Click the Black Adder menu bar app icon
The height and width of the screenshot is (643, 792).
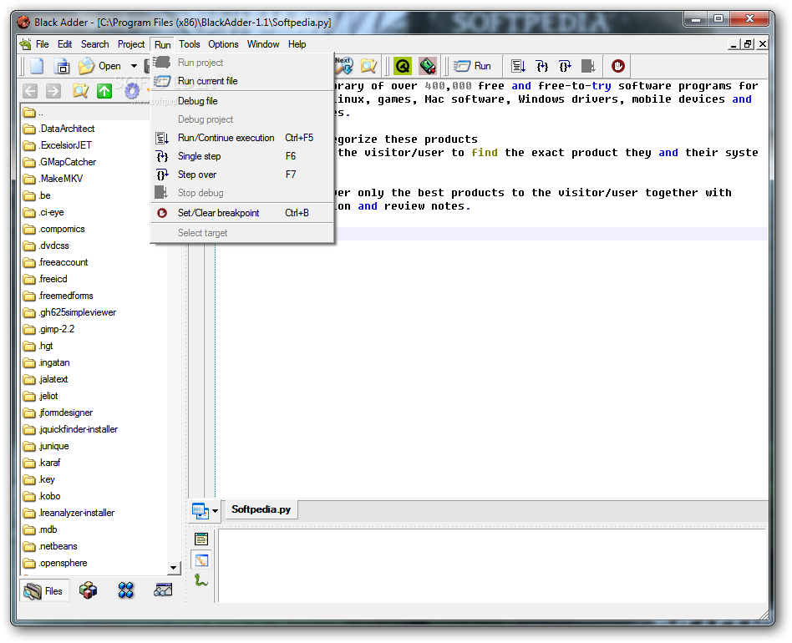25,44
